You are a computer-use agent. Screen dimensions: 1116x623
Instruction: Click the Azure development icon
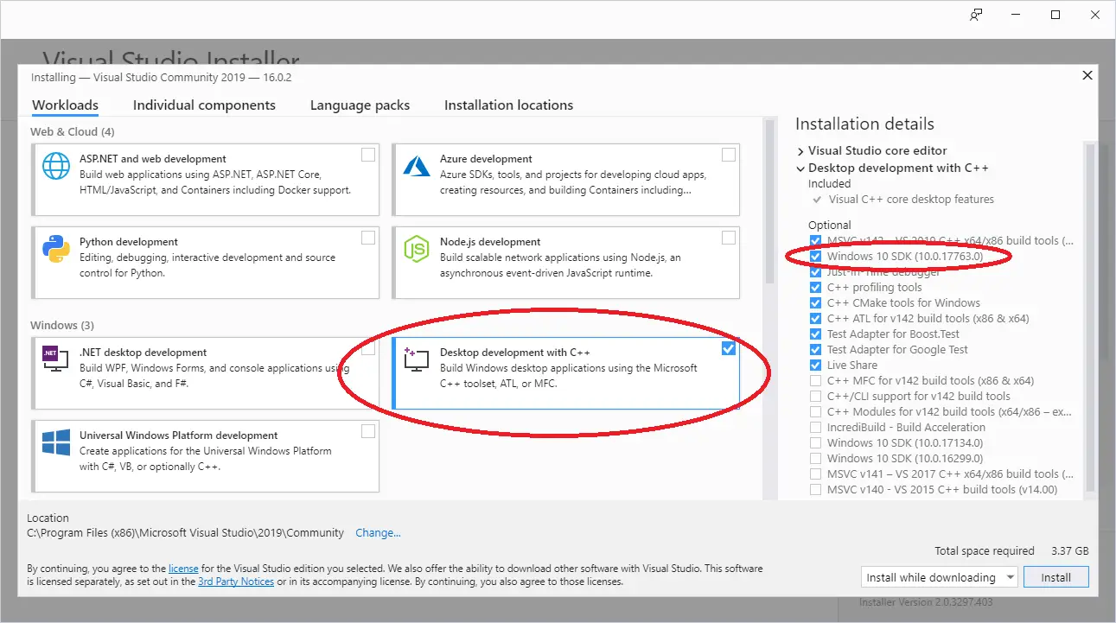[x=416, y=166]
